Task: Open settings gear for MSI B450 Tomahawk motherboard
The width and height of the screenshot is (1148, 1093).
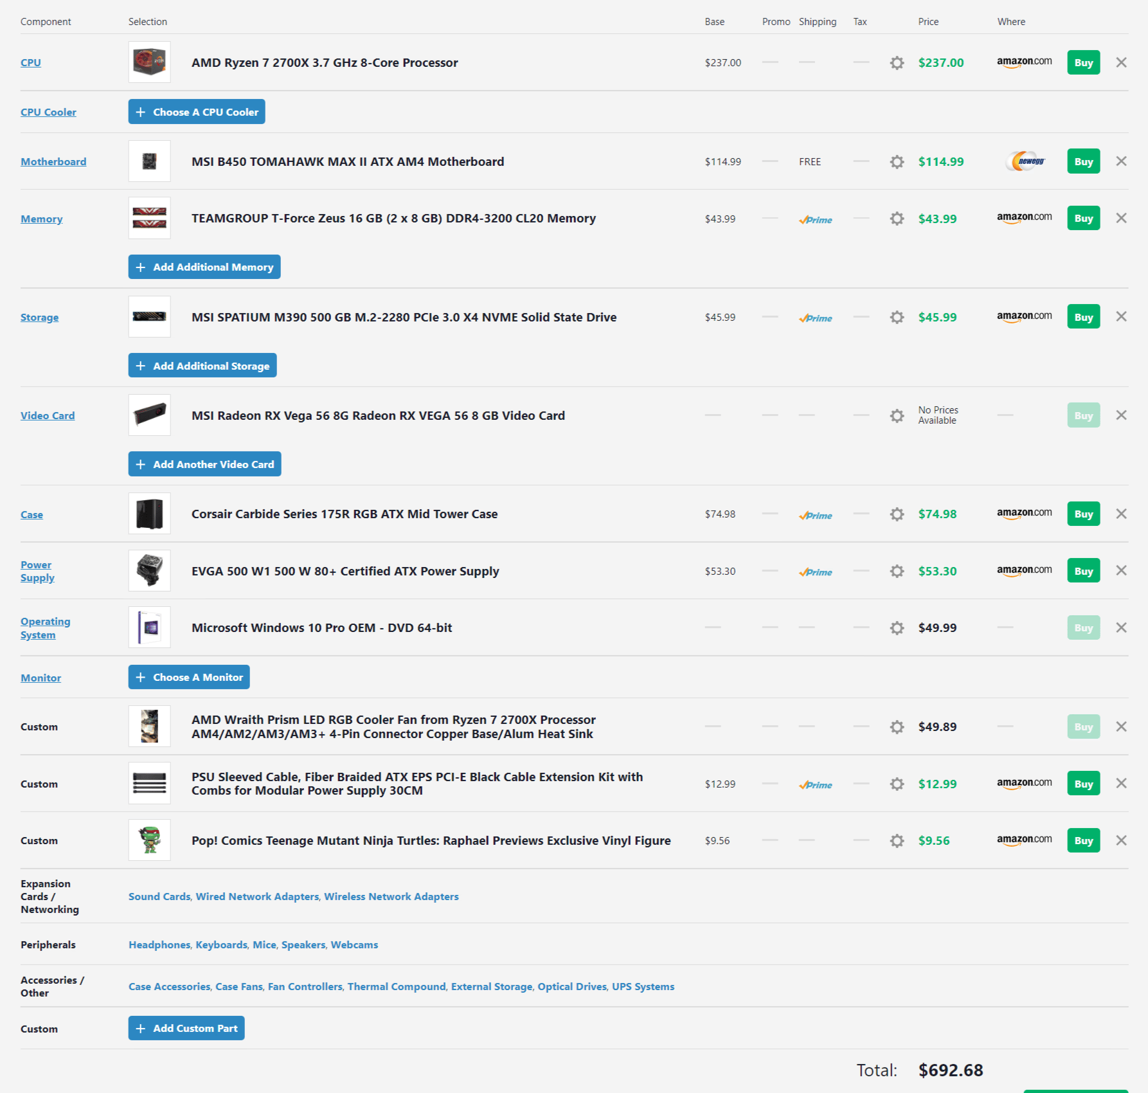Action: point(897,161)
